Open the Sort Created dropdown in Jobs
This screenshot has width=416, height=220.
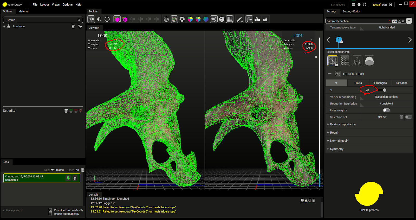click(x=57, y=170)
